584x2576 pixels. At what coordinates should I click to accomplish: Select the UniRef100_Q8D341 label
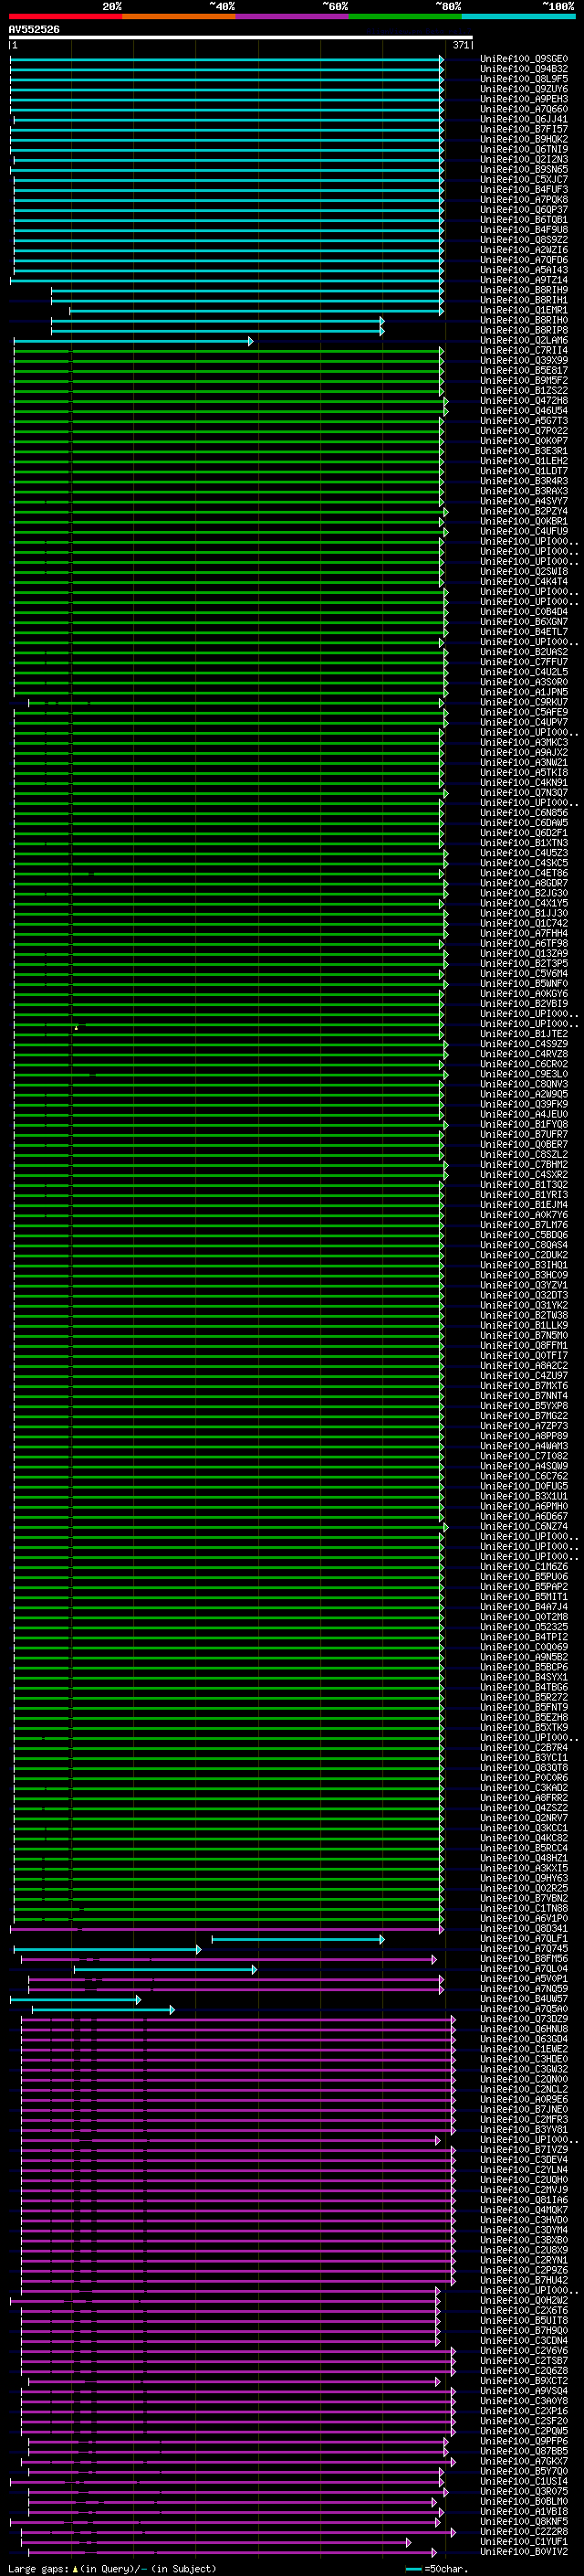point(524,1929)
